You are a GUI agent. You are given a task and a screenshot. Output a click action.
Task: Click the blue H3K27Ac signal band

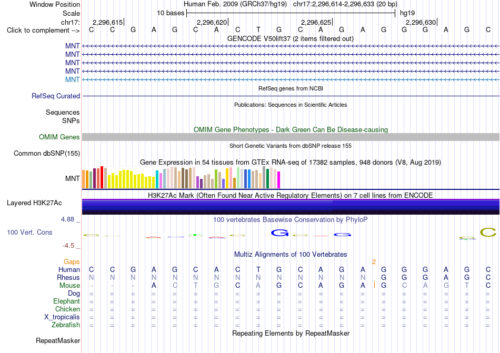tap(291, 207)
